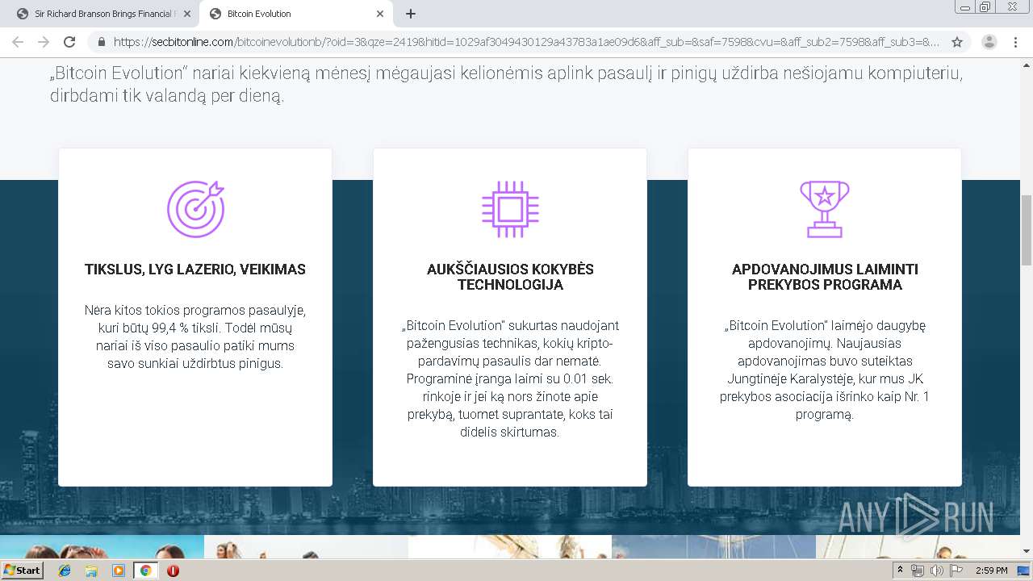
Task: Show hidden system tray icons
Action: click(x=901, y=571)
